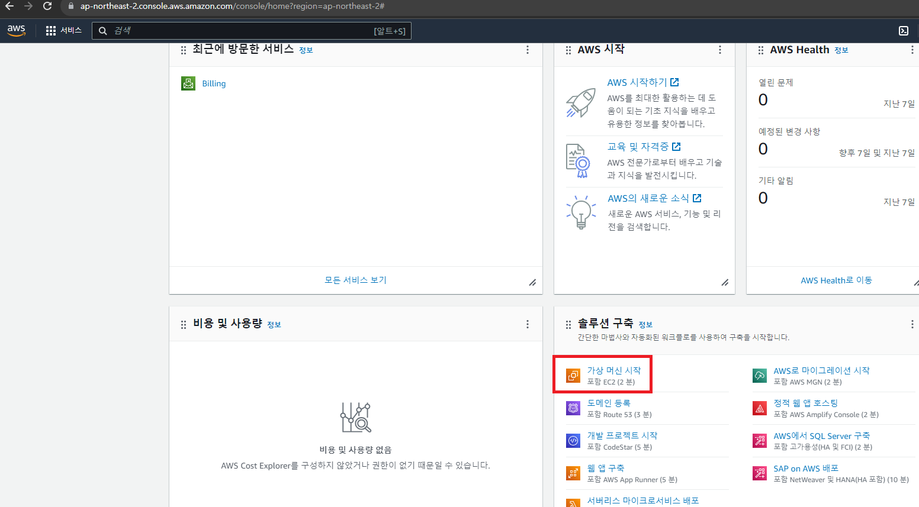Click the App Runner icon beside 웹 앱 구축
919x507 pixels.
pyautogui.click(x=573, y=473)
